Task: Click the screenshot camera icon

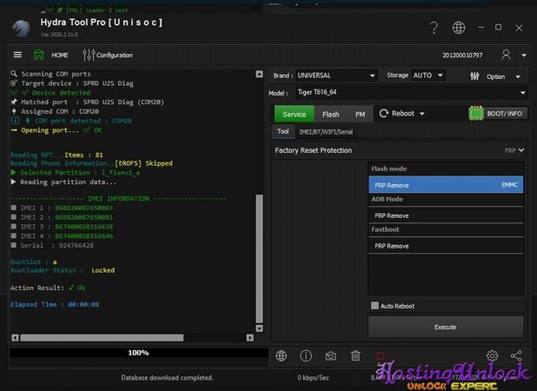Action: (x=331, y=355)
